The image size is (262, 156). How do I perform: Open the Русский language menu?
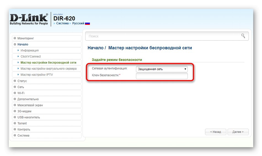(x=78, y=23)
